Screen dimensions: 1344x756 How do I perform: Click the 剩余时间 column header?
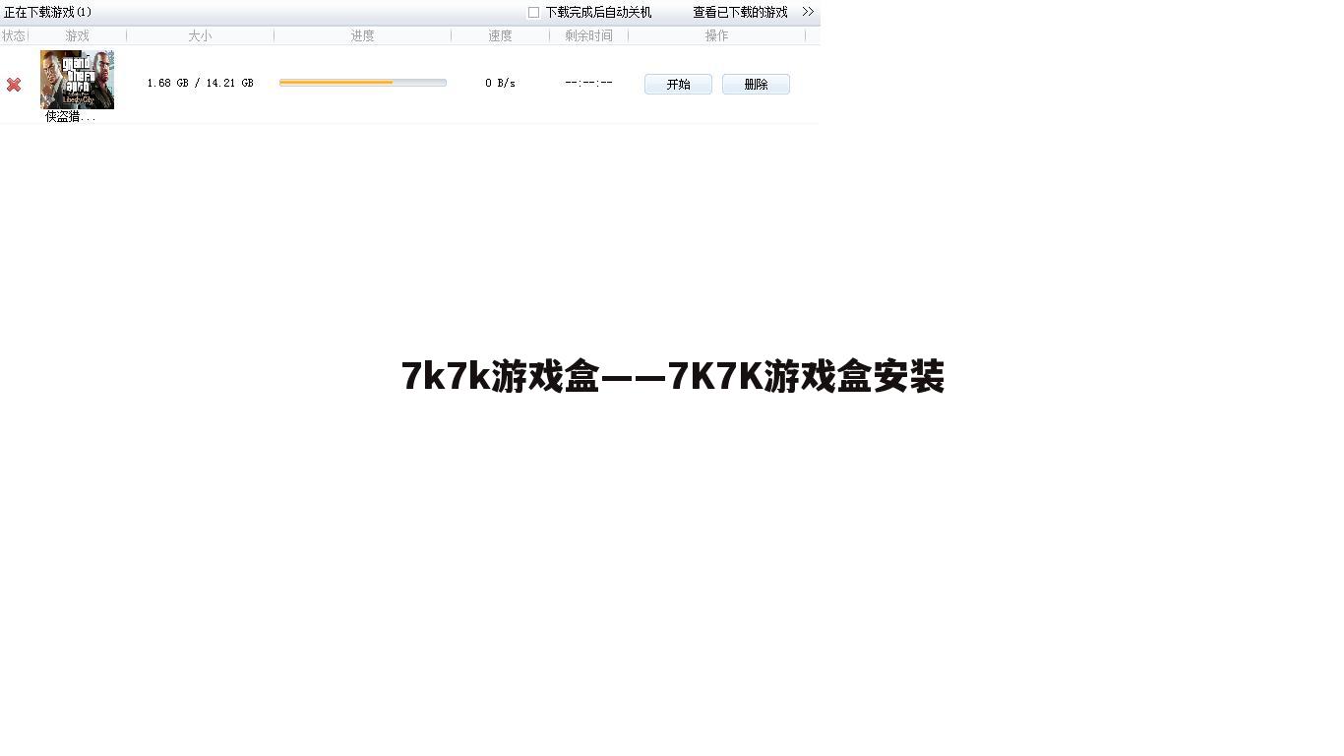coord(588,35)
